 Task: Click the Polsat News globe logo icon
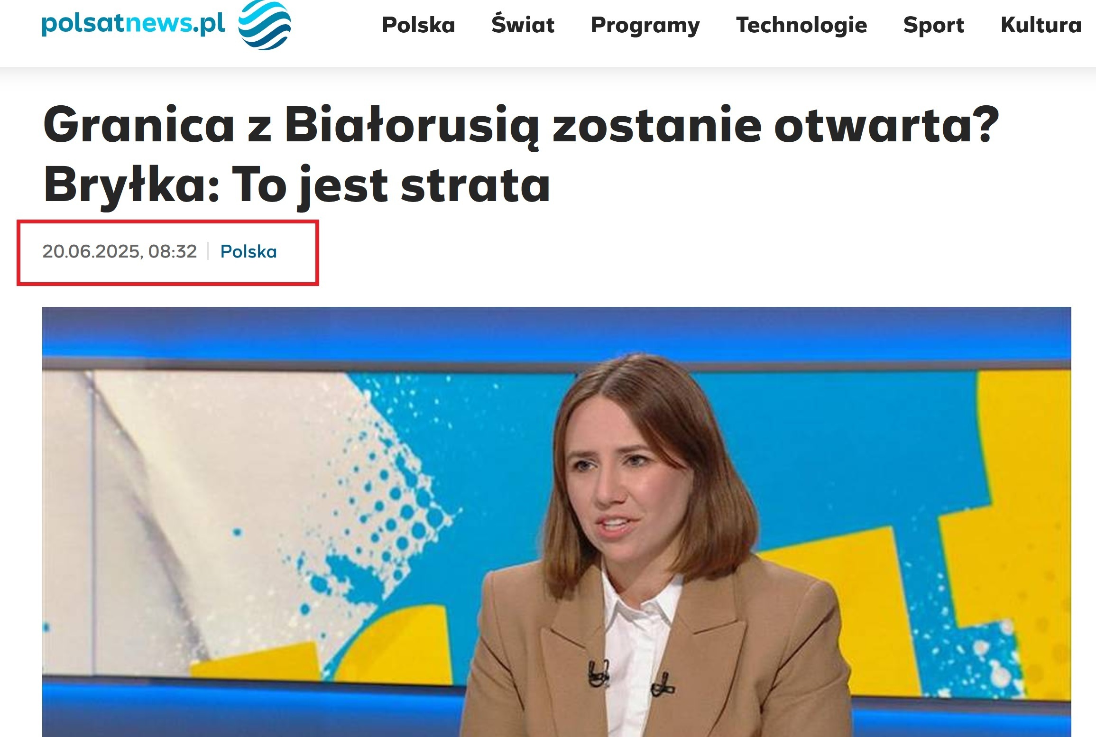(264, 25)
